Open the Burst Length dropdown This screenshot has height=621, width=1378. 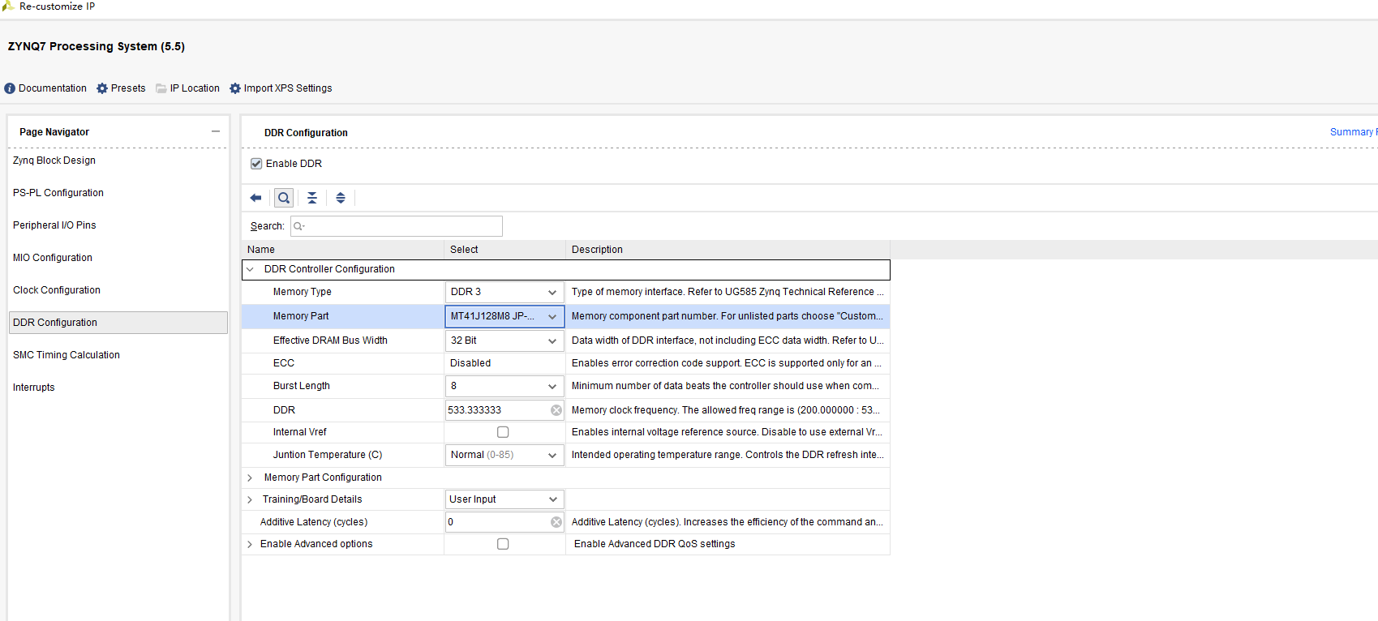pos(504,386)
